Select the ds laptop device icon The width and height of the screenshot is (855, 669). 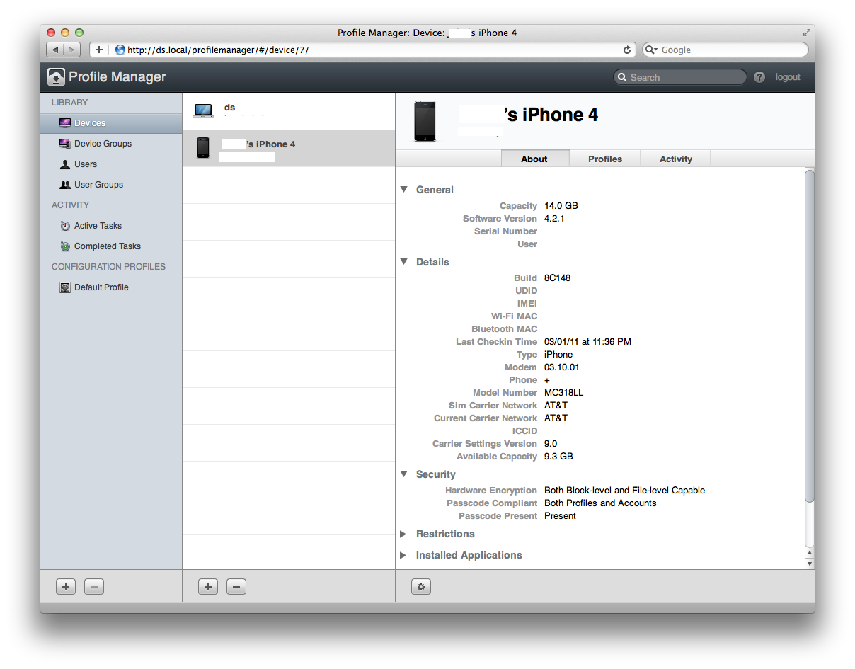203,110
